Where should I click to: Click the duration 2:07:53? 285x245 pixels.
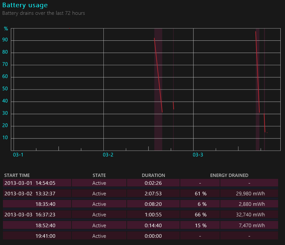[153, 193]
